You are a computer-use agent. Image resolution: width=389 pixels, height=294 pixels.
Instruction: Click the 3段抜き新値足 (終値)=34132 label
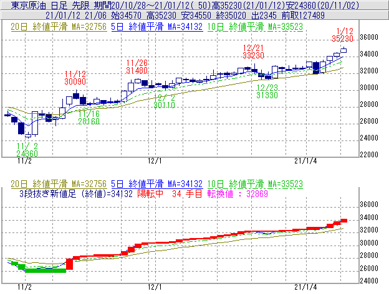point(76,193)
